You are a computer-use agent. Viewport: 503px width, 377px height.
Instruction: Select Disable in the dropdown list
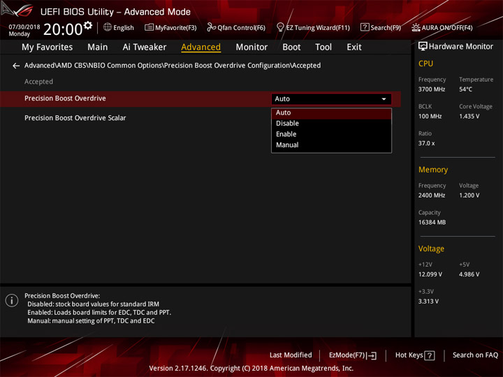coord(331,124)
